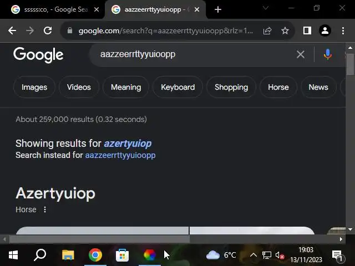Close the aazzeerrttyyuioopp tab
The height and width of the screenshot is (266, 355).
coord(197,9)
